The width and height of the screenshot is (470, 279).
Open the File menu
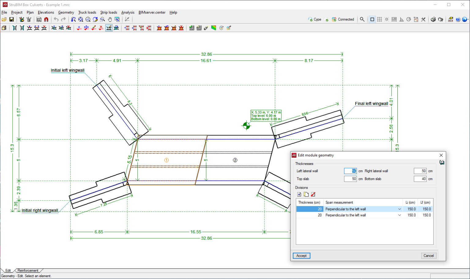point(4,13)
